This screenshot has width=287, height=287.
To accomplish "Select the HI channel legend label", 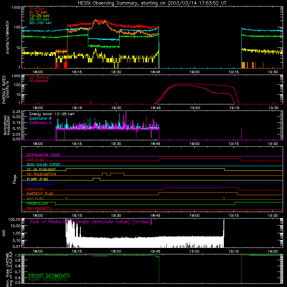I will (39, 81).
